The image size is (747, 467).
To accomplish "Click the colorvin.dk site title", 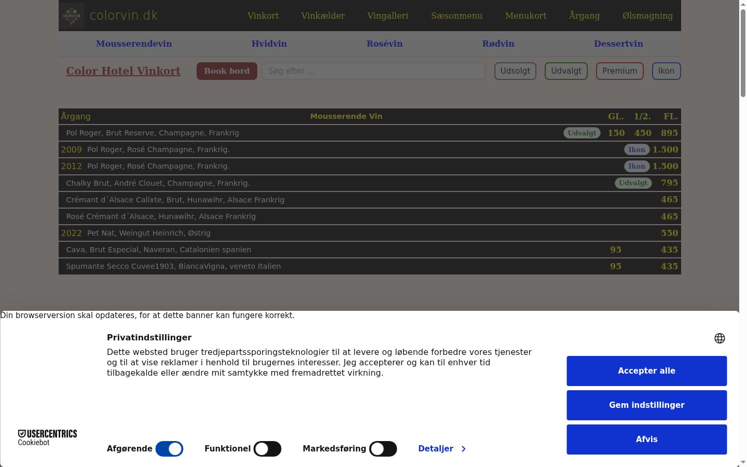I will tap(123, 16).
